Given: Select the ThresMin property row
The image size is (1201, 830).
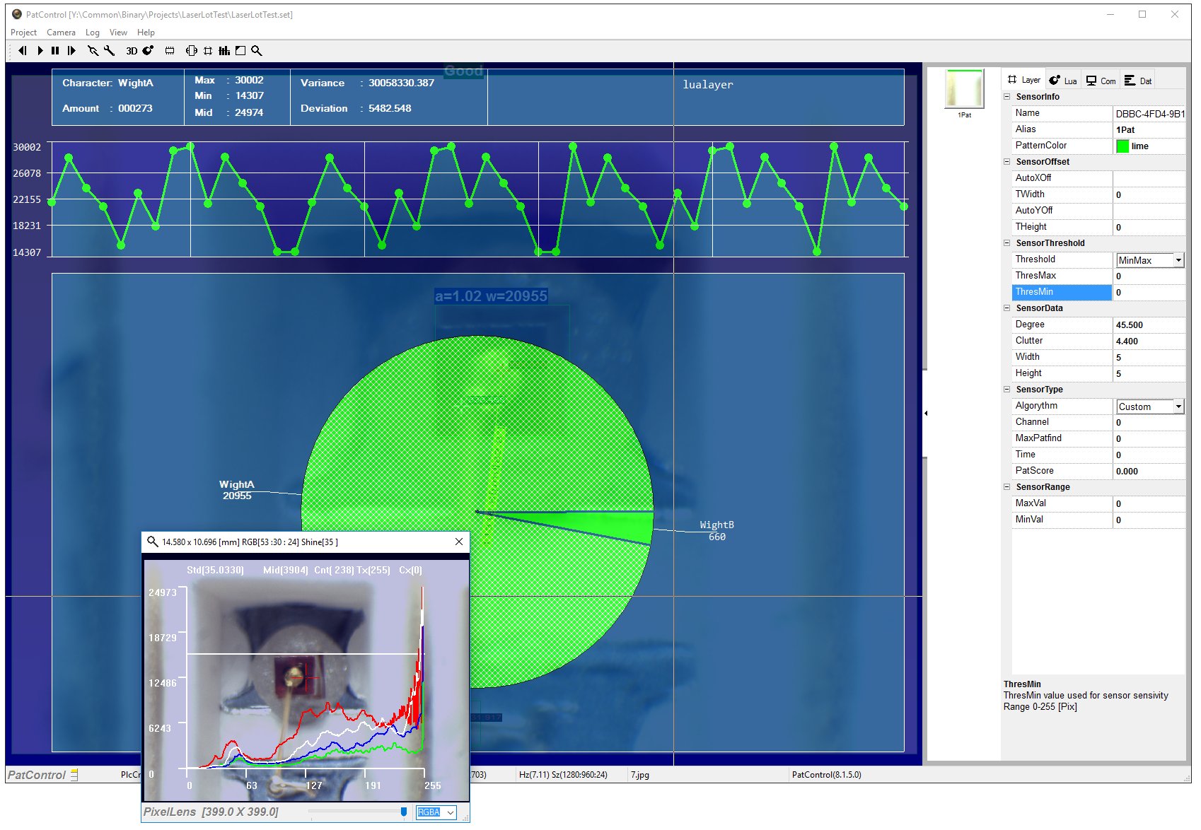Looking at the screenshot, I should coord(1098,292).
